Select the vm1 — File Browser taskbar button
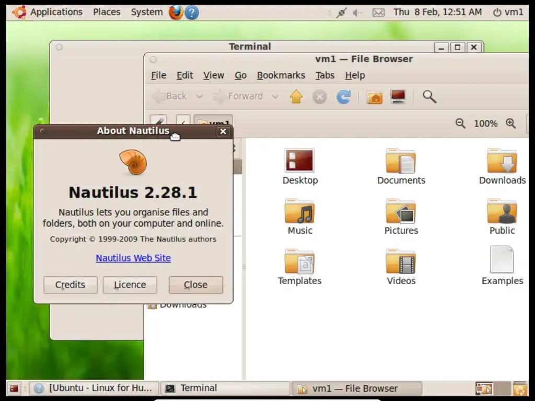The height and width of the screenshot is (401, 535). click(356, 388)
